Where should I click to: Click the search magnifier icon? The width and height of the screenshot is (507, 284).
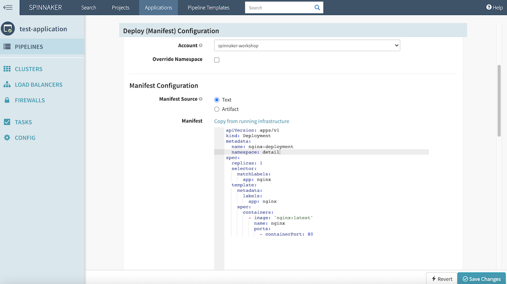317,7
